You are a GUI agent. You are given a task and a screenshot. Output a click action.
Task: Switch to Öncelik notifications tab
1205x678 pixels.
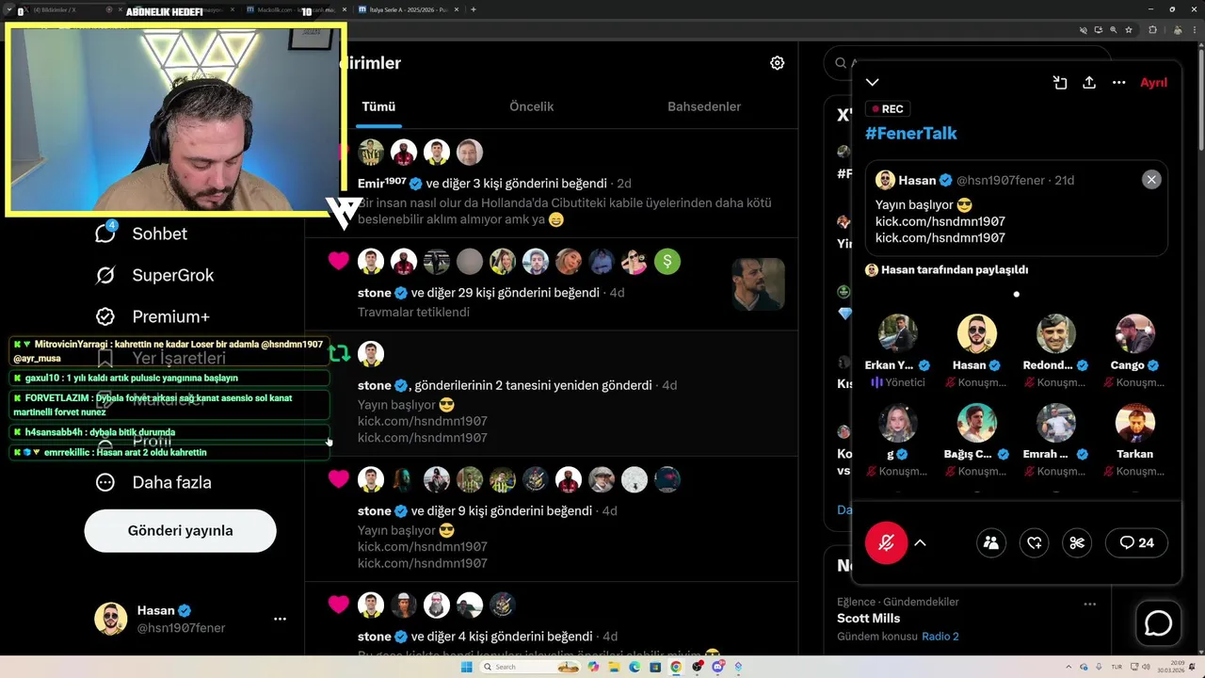532,106
